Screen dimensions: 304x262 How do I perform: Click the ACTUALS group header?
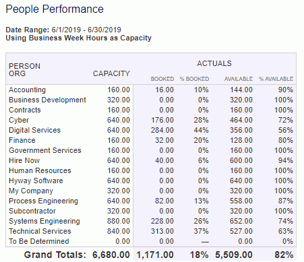coord(214,63)
